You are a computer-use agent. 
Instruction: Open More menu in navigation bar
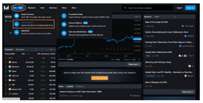74,8
